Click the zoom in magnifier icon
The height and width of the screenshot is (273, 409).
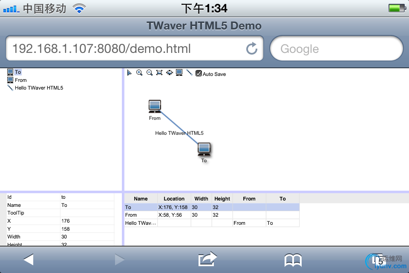point(139,73)
